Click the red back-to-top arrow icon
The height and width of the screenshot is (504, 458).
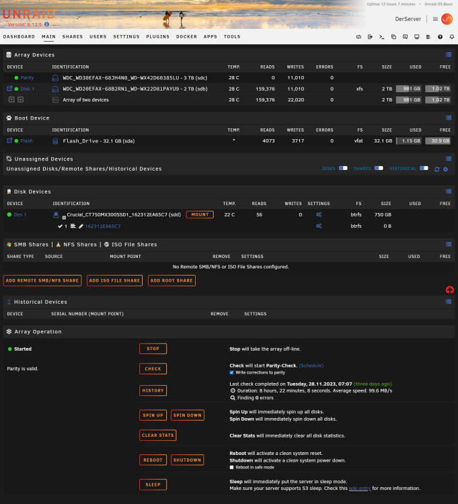pyautogui.click(x=450, y=290)
